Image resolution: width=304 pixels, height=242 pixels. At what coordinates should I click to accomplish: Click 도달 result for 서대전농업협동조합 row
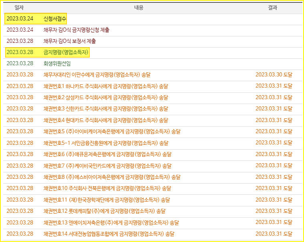pyautogui.click(x=274, y=234)
